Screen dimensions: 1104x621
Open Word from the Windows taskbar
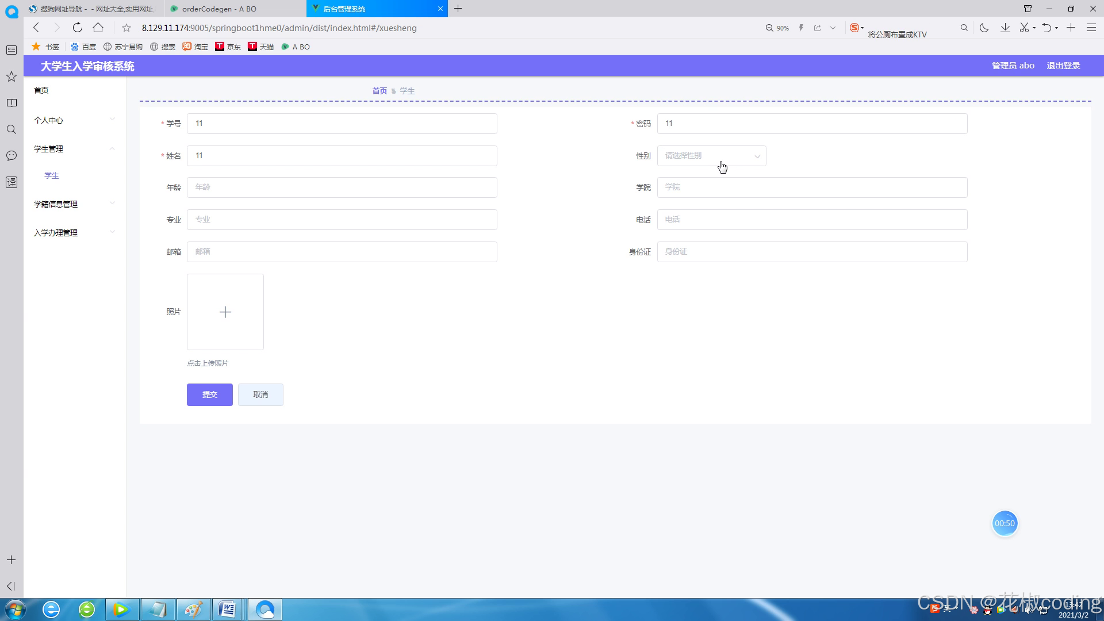[x=228, y=609]
